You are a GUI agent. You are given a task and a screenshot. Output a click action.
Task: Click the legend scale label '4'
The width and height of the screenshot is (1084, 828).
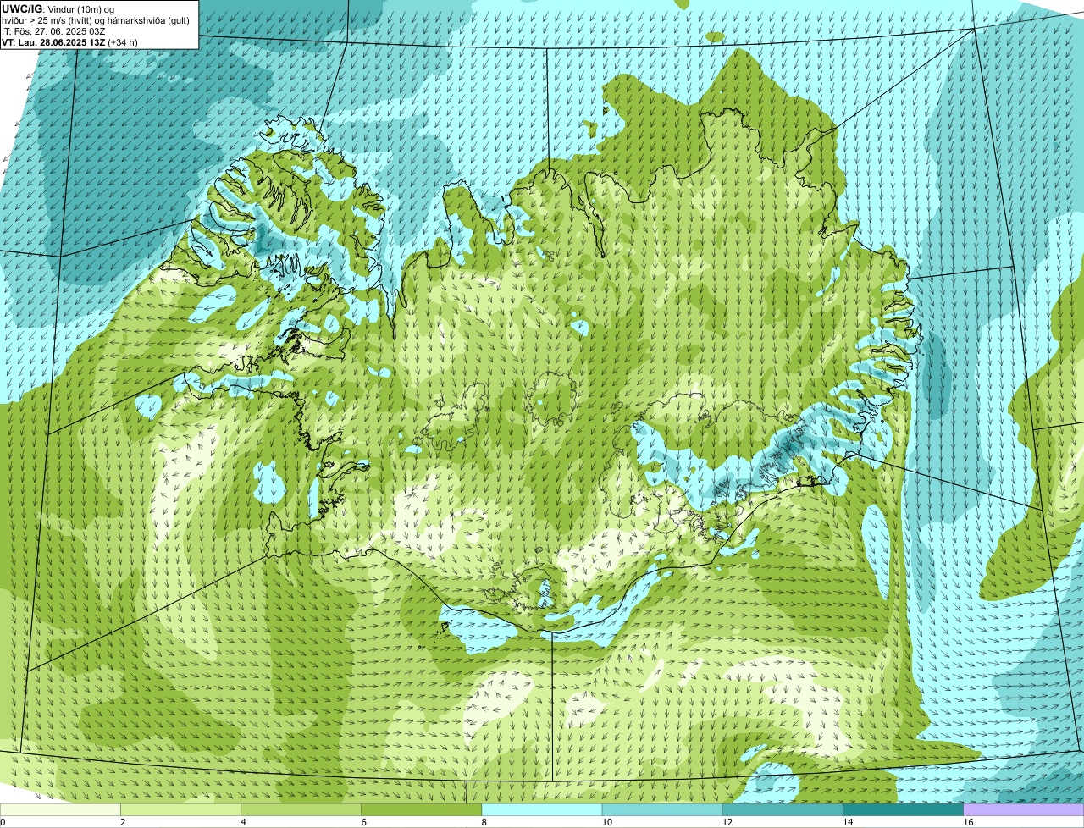tap(243, 822)
